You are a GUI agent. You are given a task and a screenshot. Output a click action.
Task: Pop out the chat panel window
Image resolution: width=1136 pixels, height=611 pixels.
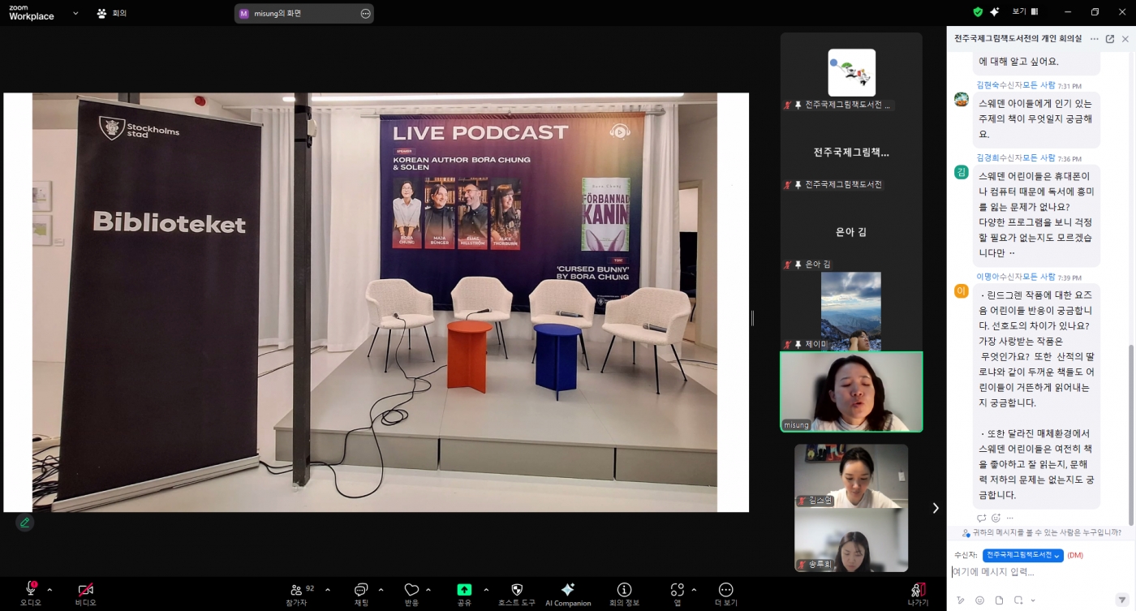pyautogui.click(x=1110, y=38)
